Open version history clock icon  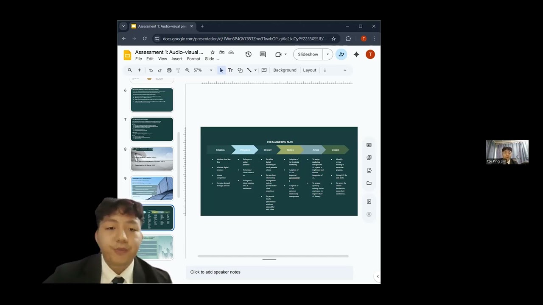[248, 54]
